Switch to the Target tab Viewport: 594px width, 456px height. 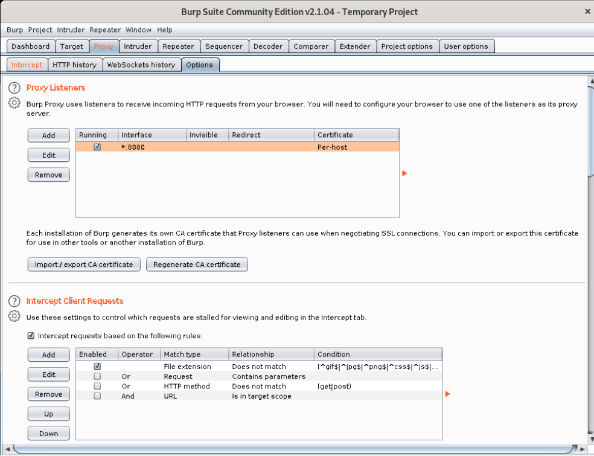pos(72,47)
